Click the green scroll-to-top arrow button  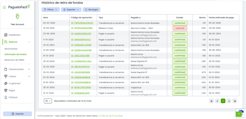239,114
